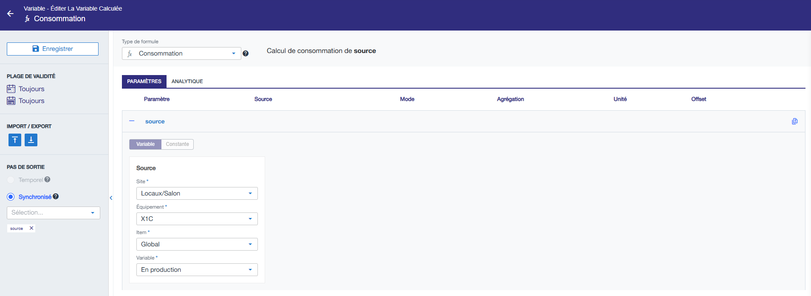Viewport: 811px width, 296px height.
Task: Remove the source tag chip
Action: coord(31,228)
